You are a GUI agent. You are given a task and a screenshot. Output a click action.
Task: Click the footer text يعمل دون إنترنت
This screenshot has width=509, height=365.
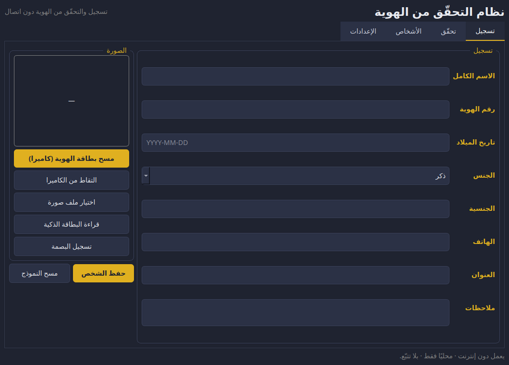click(482, 356)
